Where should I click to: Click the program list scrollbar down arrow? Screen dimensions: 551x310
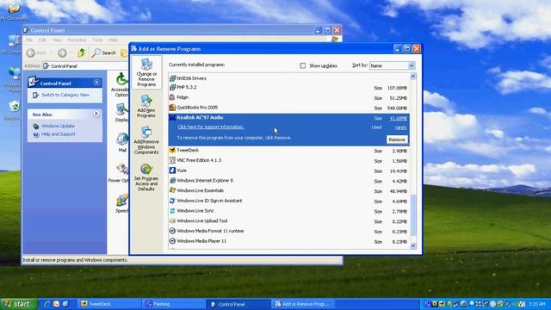(413, 245)
